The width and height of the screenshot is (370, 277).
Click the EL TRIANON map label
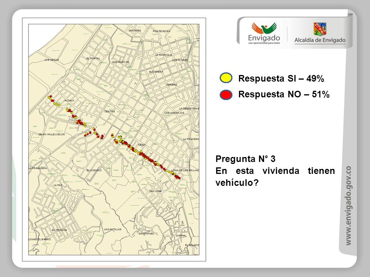[59, 230]
